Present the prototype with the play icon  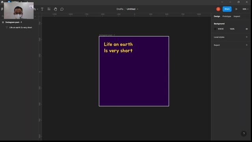[236, 9]
